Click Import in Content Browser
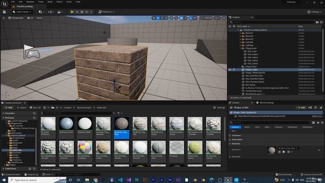 tap(21, 107)
